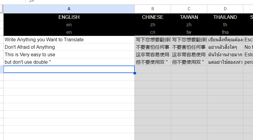Click the TAIWAN header cell
The height and width of the screenshot is (140, 253).
189,17
